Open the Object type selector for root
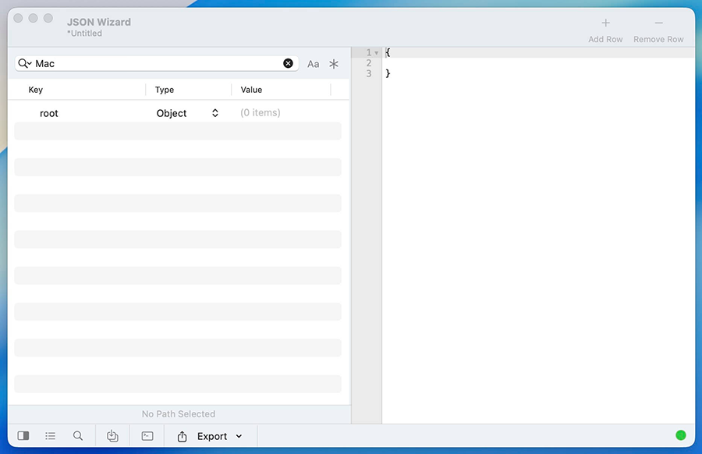This screenshot has width=702, height=454. click(x=187, y=113)
